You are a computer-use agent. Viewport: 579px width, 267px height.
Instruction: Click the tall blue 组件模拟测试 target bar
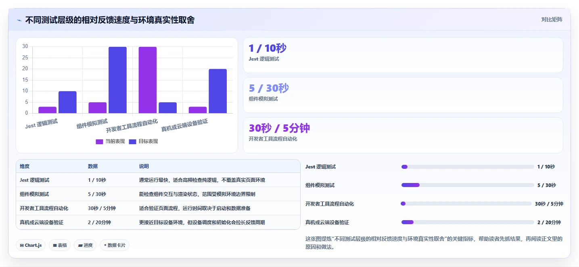click(x=117, y=80)
